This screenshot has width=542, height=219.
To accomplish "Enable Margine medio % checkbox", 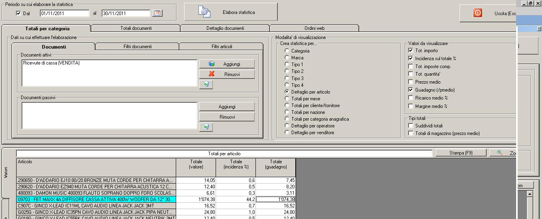I will coord(411,106).
